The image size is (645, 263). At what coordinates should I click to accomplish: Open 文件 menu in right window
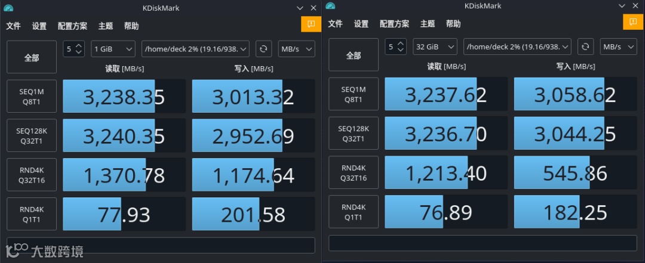[336, 24]
